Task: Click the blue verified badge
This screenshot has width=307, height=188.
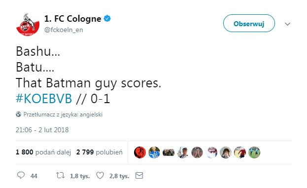Action: pos(107,19)
